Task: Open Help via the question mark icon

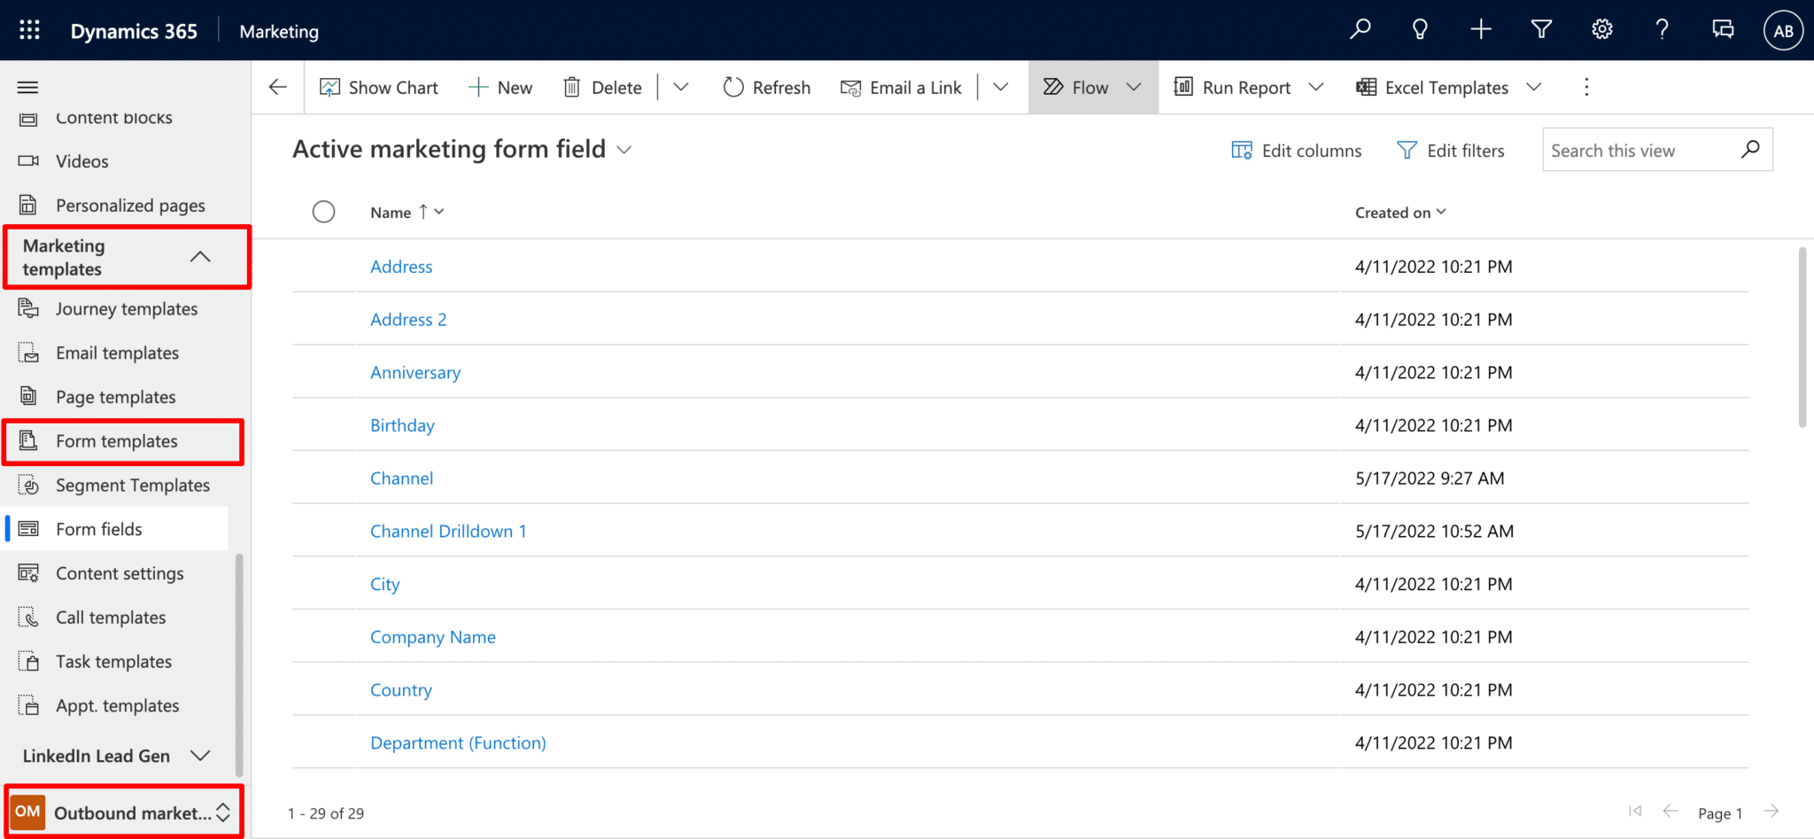Action: pos(1663,29)
